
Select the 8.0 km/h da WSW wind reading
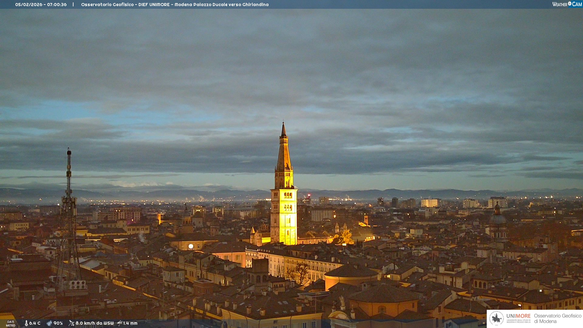click(94, 323)
